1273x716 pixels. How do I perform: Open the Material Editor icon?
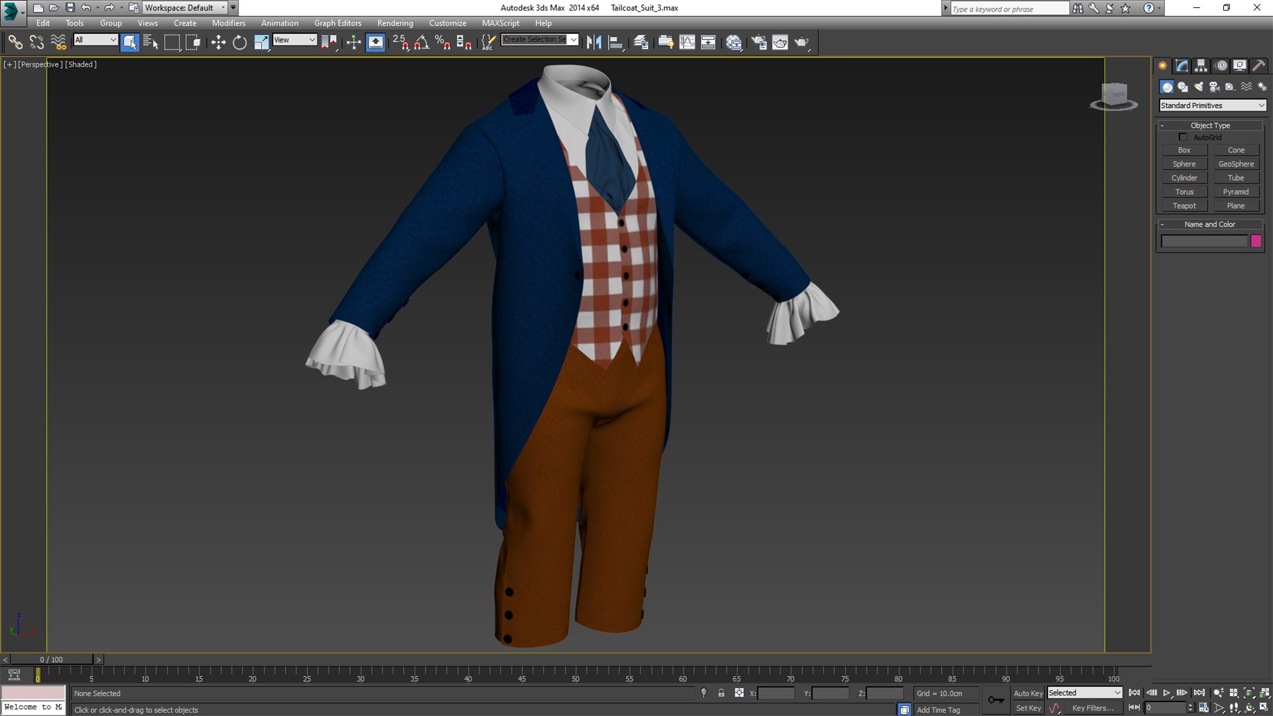pyautogui.click(x=733, y=42)
